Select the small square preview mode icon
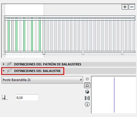This screenshot has height=117, width=137. click(x=87, y=79)
